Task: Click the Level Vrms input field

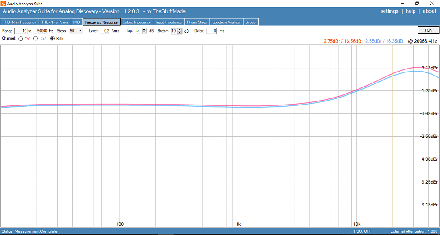Action: [x=105, y=31]
